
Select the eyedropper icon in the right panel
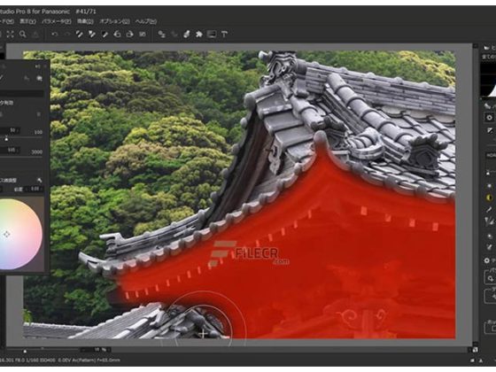(x=489, y=210)
